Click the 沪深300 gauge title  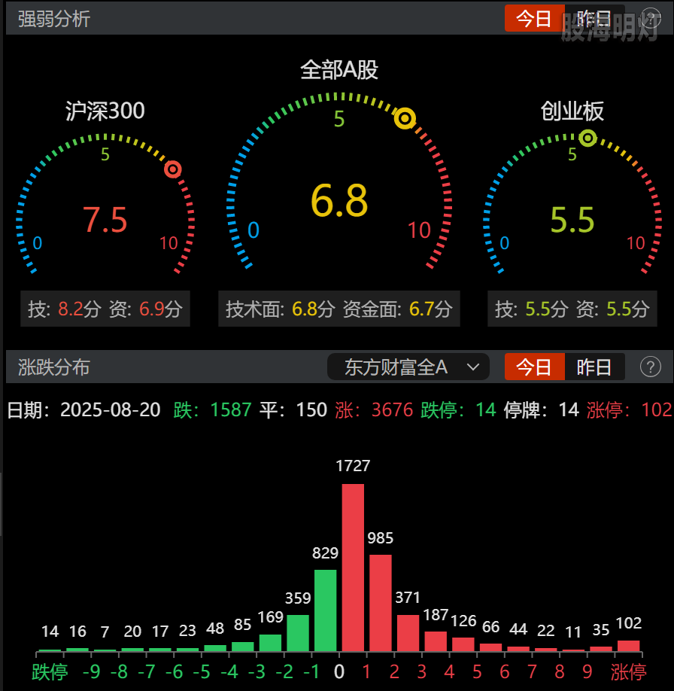[x=105, y=111]
